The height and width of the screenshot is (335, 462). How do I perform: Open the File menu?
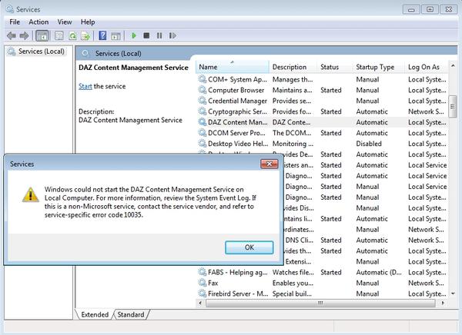[x=15, y=22]
